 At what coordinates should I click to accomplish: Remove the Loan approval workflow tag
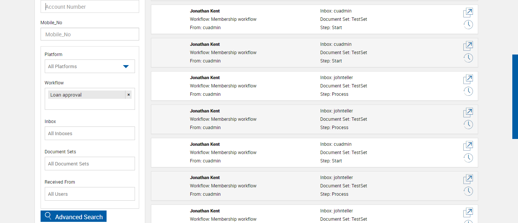(129, 95)
